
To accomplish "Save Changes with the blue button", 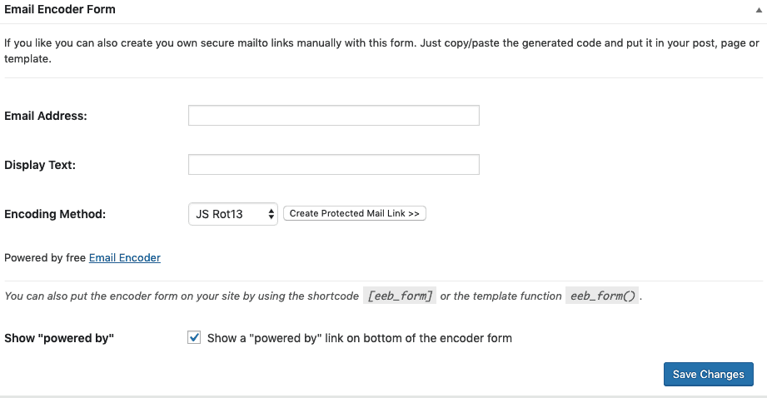I will tap(709, 374).
